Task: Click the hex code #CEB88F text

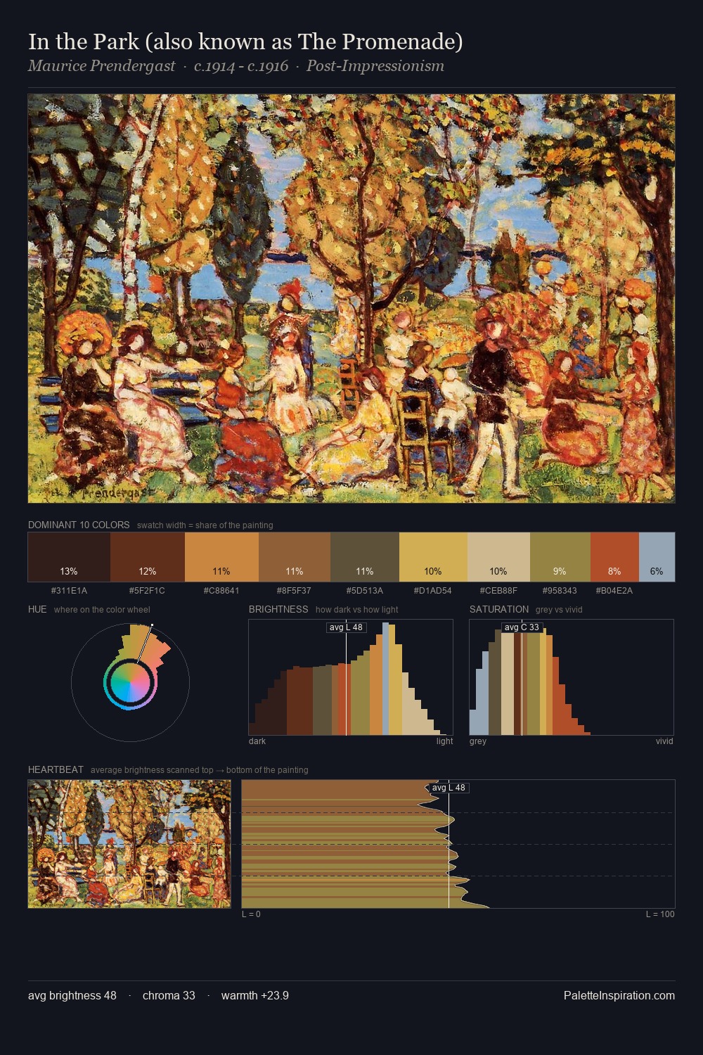Action: point(498,591)
